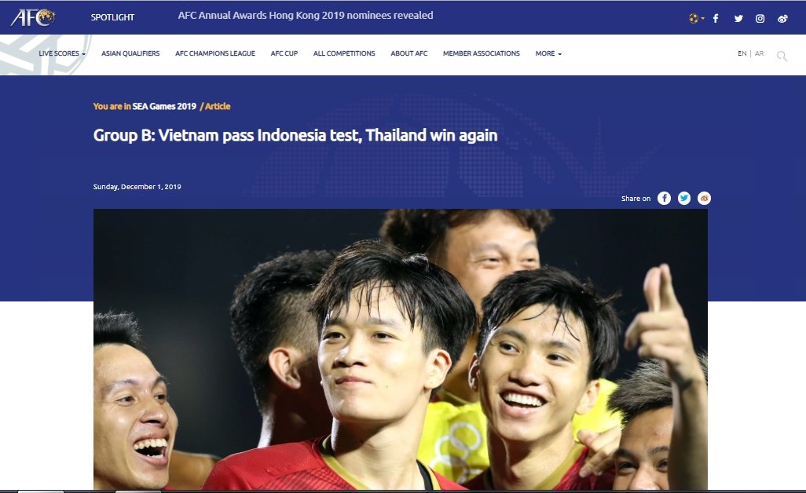Click the AFC logo in header
Screen dimensions: 806x493
[x=33, y=17]
